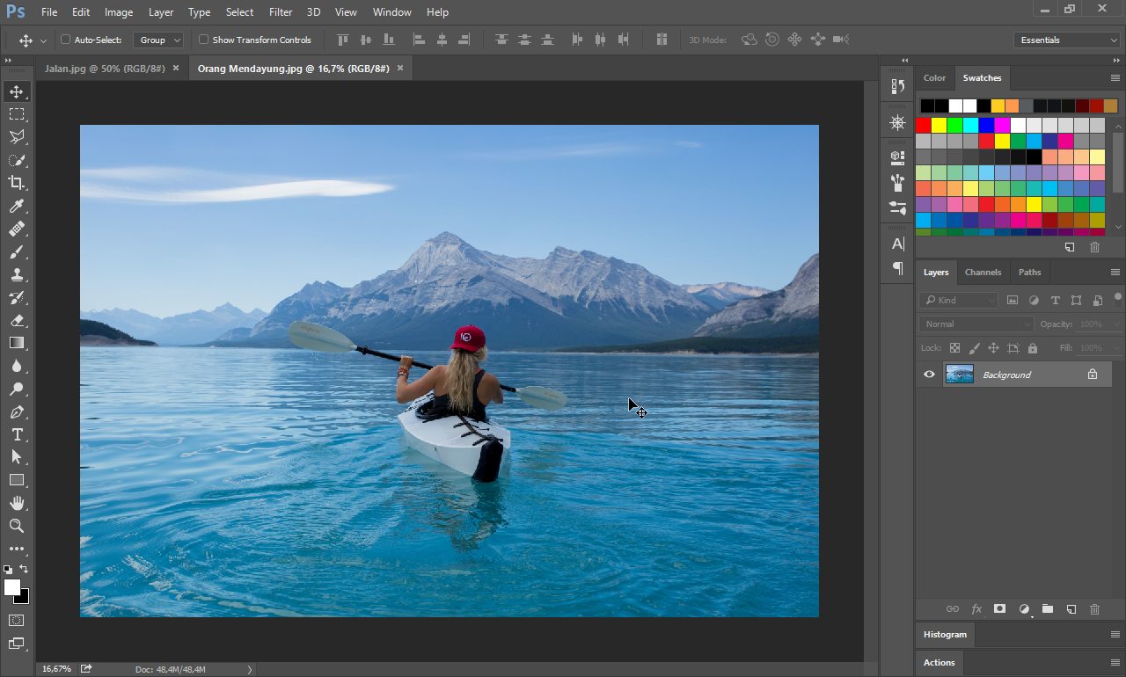The image size is (1126, 677).
Task: Swap foreground and background colors
Action: coord(24,570)
